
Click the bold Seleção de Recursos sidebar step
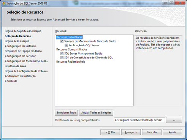(x=18, y=36)
